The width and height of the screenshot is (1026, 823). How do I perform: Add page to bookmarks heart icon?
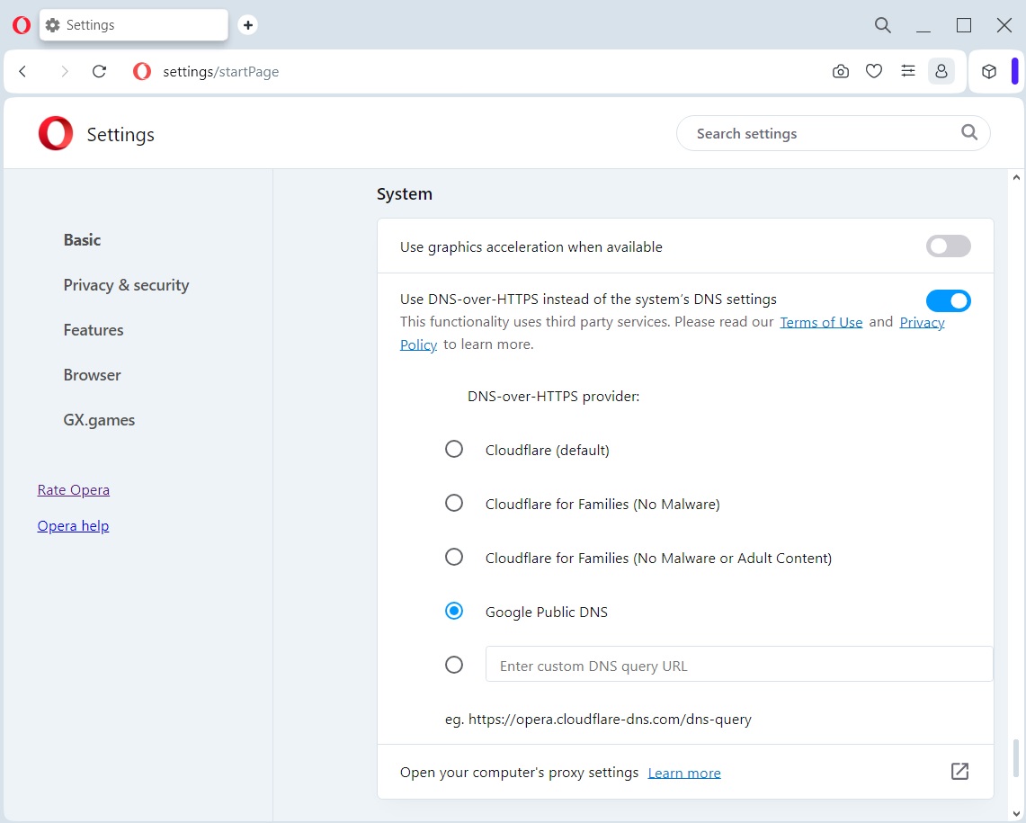tap(873, 71)
